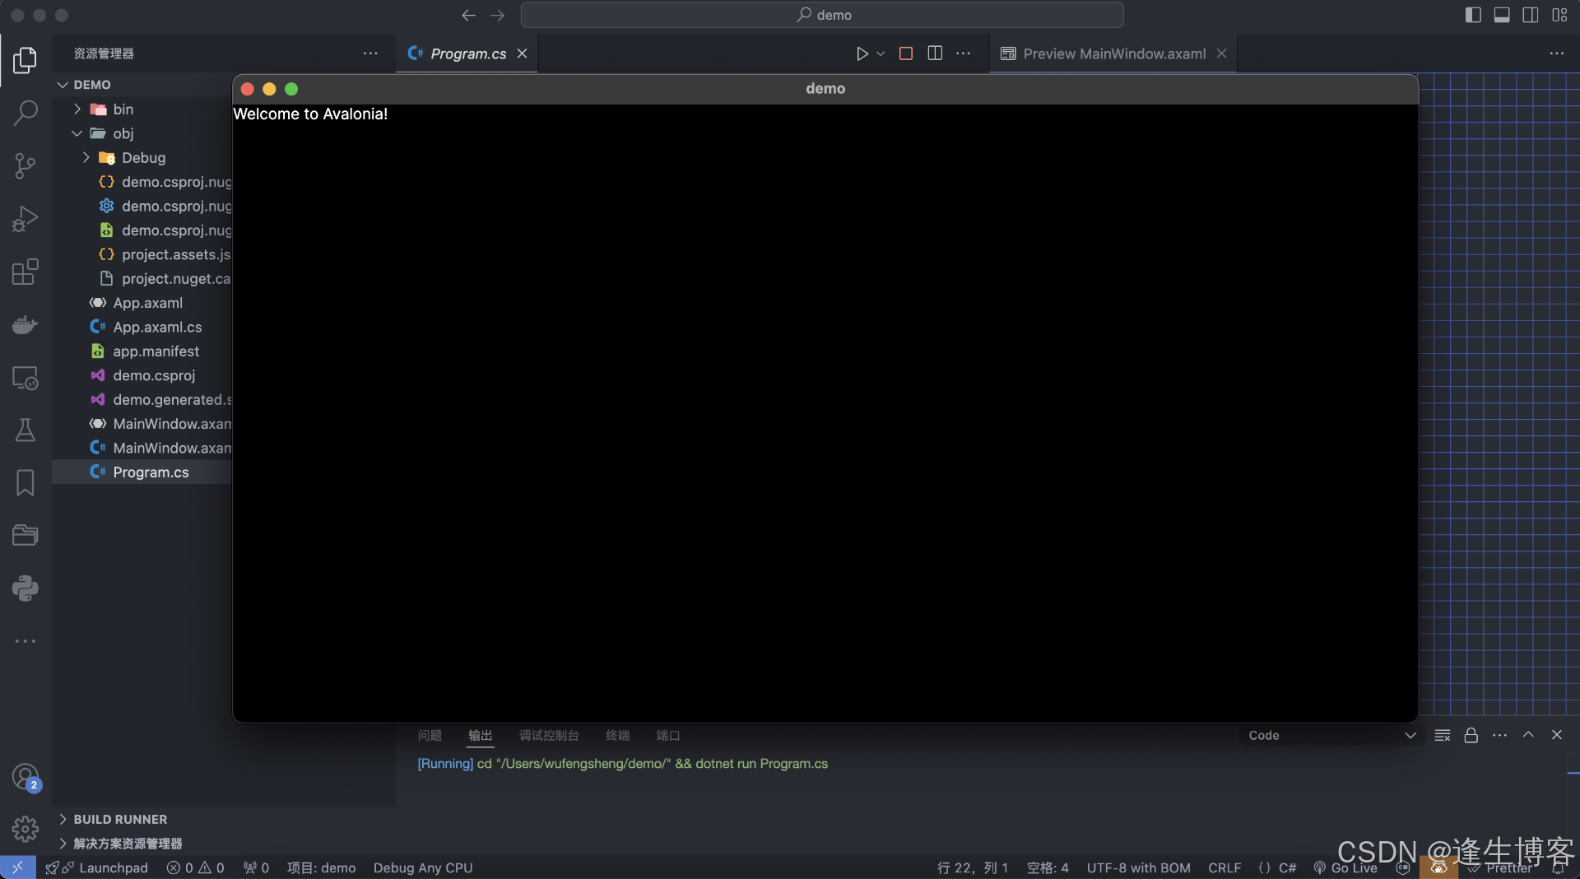Screen dimensions: 1580x879
Task: Open the 端口 panel tab
Action: 668,736
